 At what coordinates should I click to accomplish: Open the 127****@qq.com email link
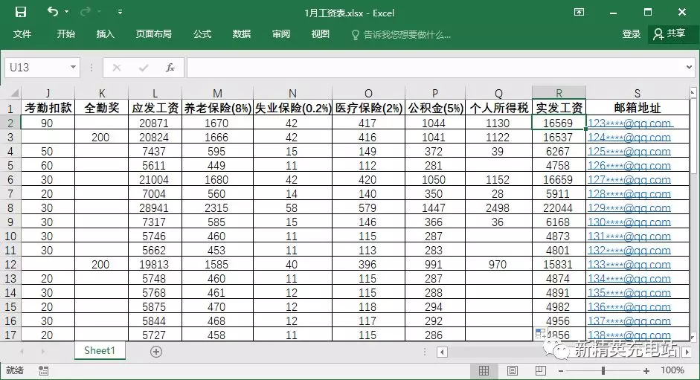tap(629, 179)
